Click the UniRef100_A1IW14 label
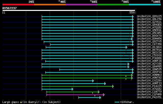The height and width of the screenshot is (104, 163). pyautogui.click(x=149, y=47)
